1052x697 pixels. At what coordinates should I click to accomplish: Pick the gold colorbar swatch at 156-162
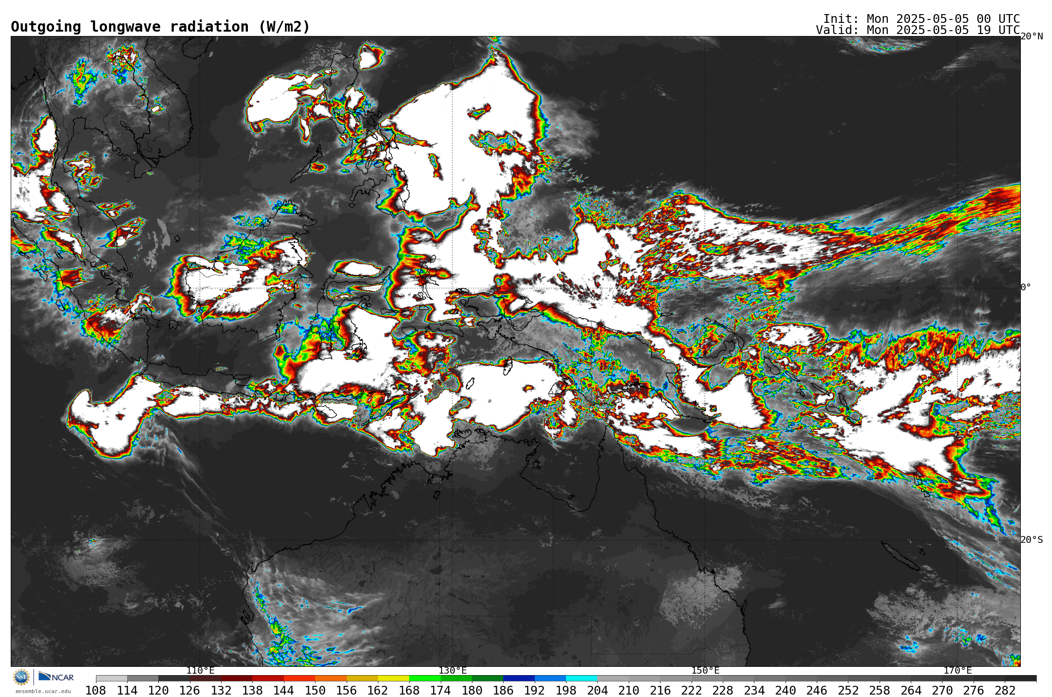[x=362, y=679]
